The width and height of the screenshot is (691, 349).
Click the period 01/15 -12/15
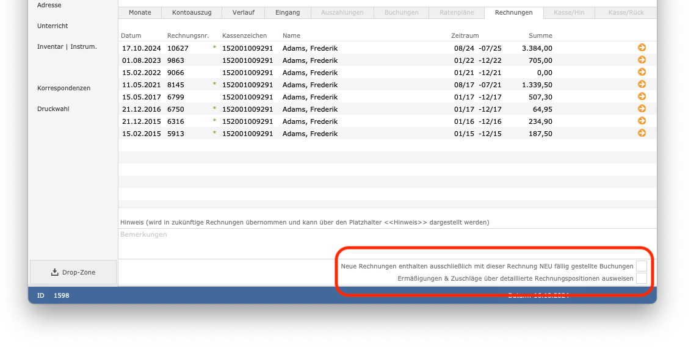[478, 134]
